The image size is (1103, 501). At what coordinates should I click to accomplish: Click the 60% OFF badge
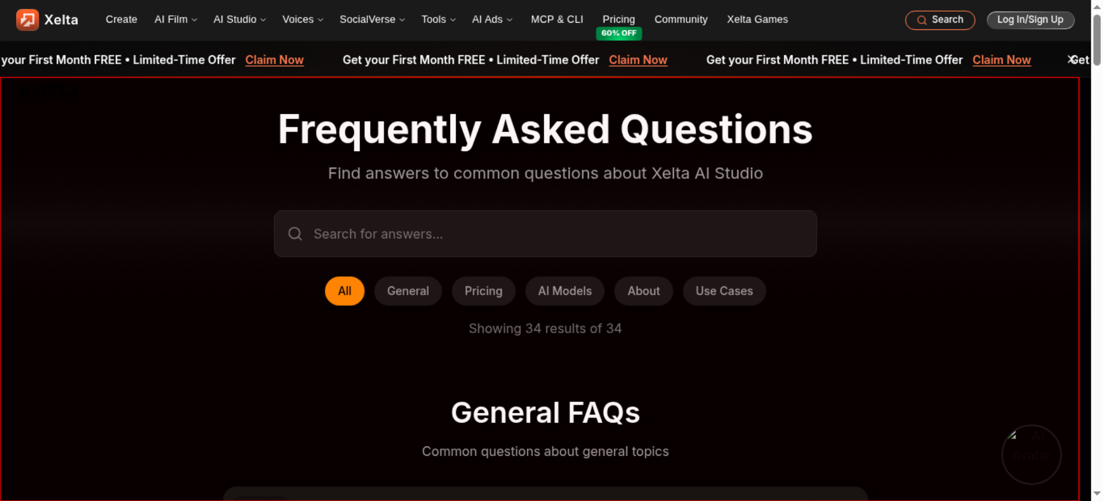[x=619, y=33]
